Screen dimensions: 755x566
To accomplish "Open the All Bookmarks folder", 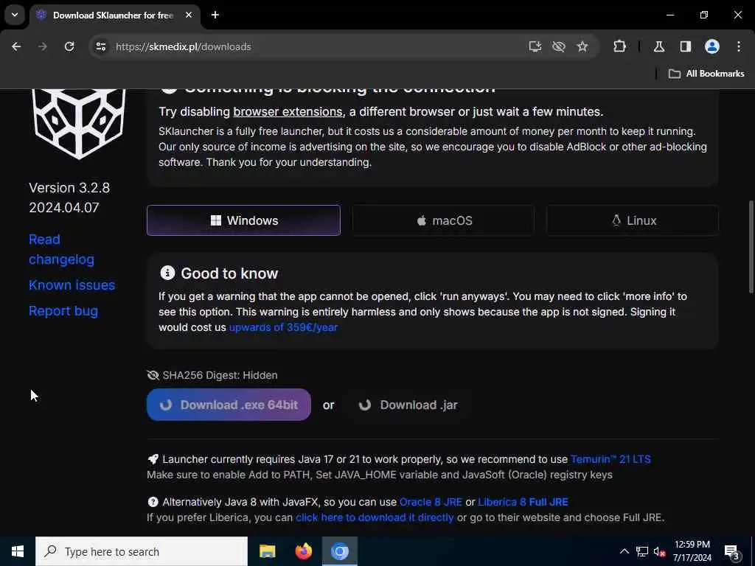I will 706,74.
